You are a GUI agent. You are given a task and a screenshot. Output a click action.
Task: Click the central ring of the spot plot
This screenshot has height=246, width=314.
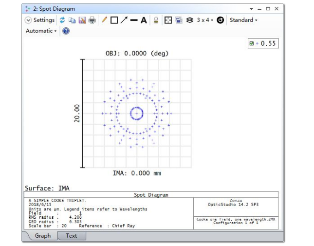pyautogui.click(x=137, y=114)
